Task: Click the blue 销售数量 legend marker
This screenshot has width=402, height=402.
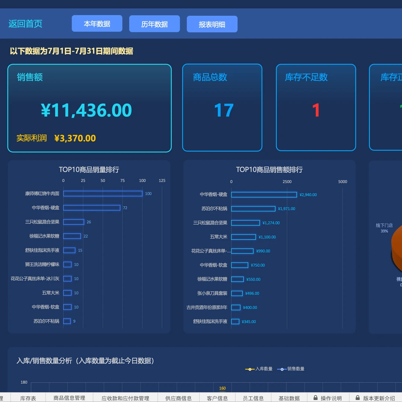Action: [282, 369]
